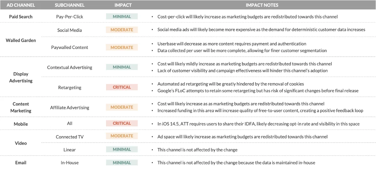This screenshot has height=170, width=376.
Task: Click the MODERATE badge for Connected TV
Action: coord(122,136)
